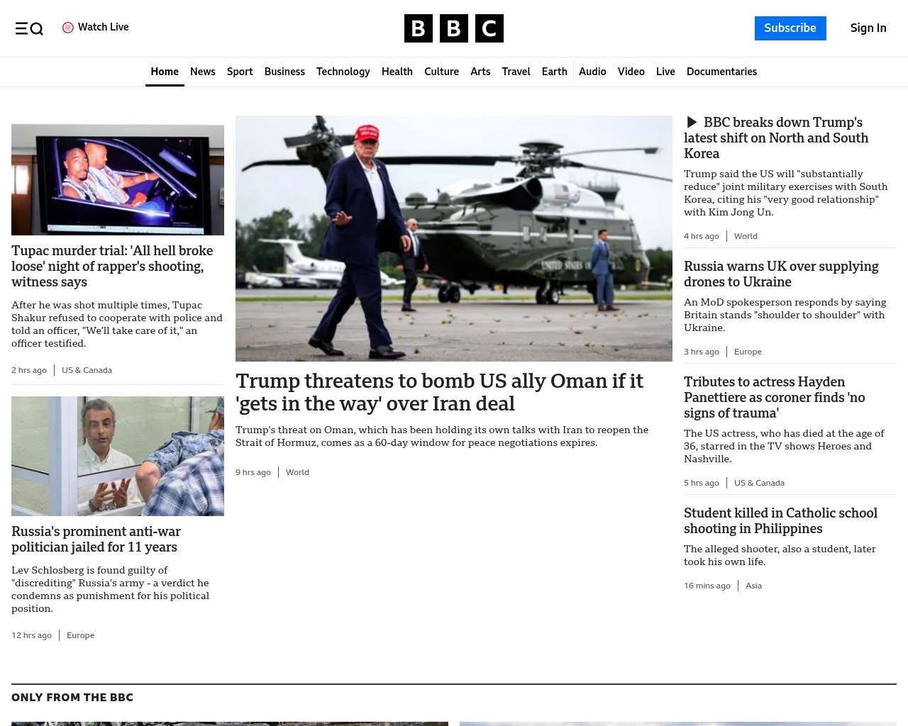Click the Strait of Hormuz summary text
The width and height of the screenshot is (908, 726).
[x=442, y=436]
